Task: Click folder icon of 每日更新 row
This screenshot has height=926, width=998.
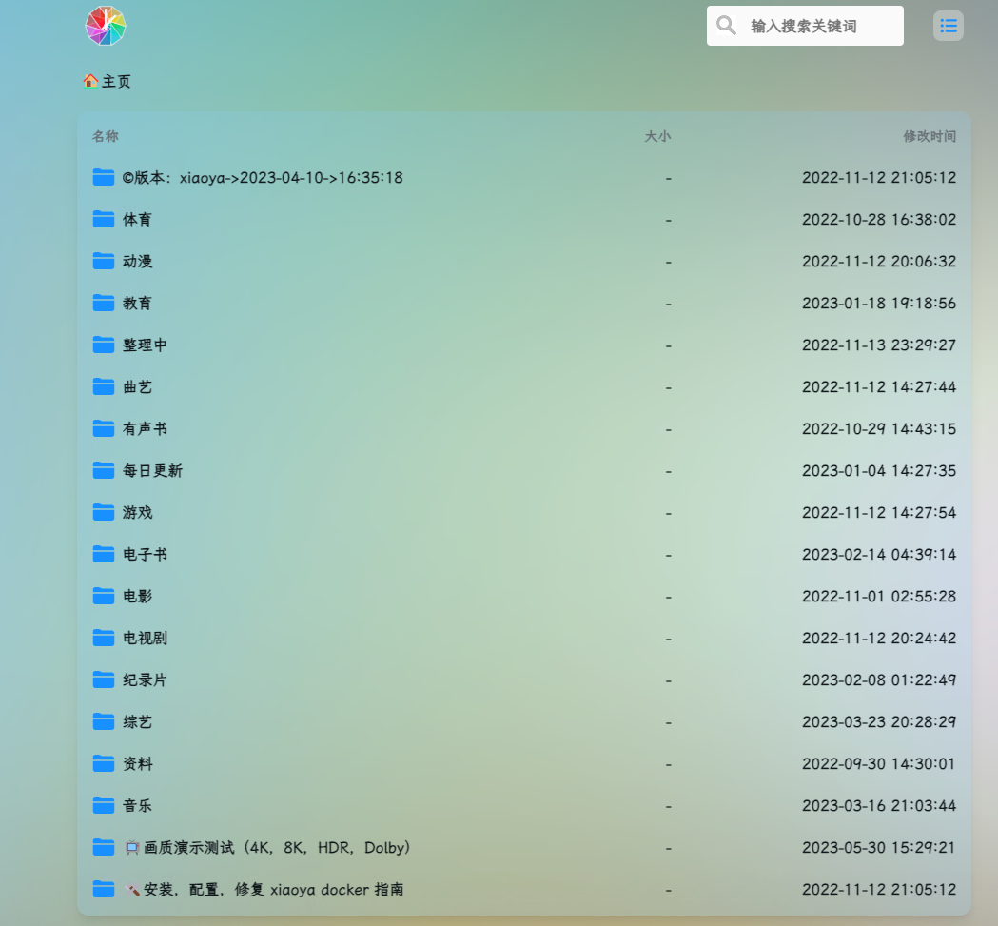Action: point(103,471)
